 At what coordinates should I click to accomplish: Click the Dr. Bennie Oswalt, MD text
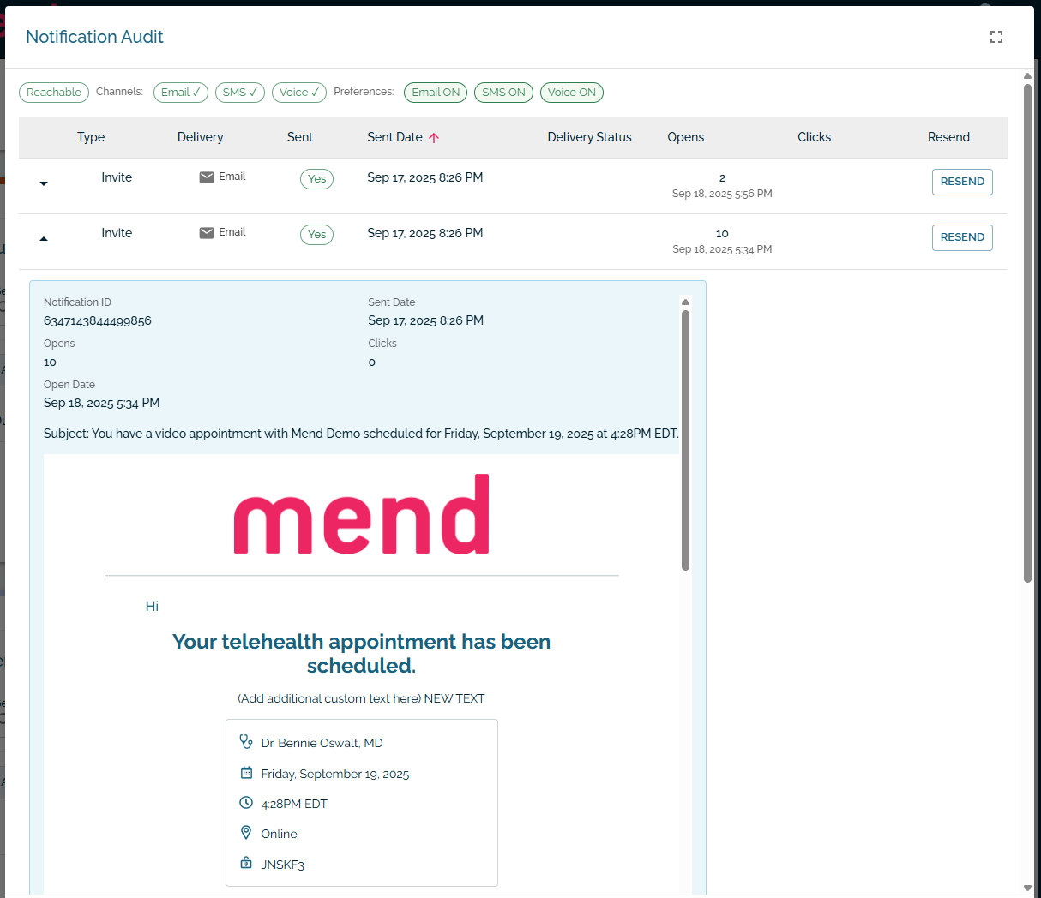322,743
